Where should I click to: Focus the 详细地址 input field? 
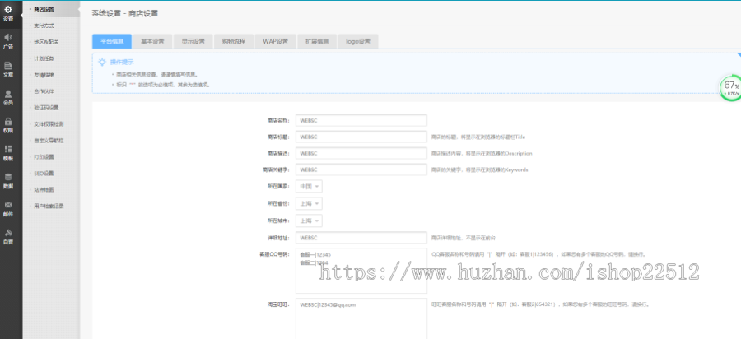(x=361, y=238)
